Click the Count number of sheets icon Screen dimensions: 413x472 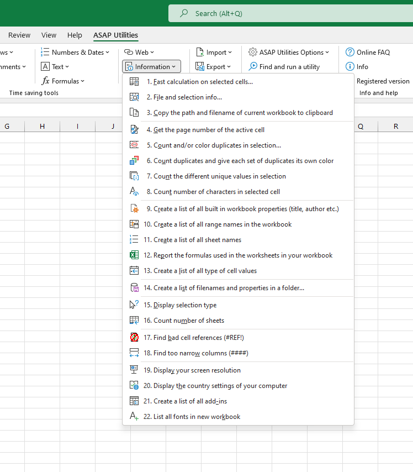click(x=134, y=321)
